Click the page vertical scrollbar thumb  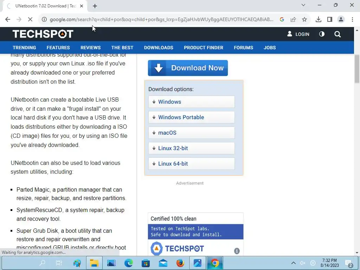(x=357, y=69)
